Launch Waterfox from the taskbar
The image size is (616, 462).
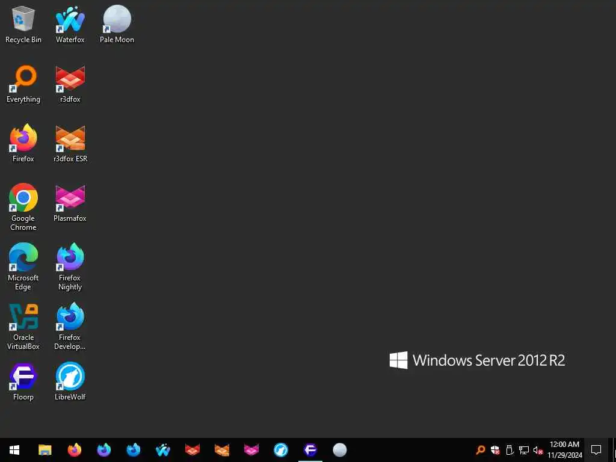[162, 450]
